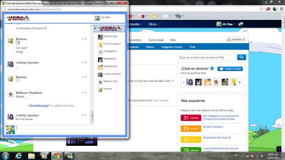The height and width of the screenshot is (160, 285).
Task: Open Lista de Episodios de Hora de link
Action: (x=221, y=148)
